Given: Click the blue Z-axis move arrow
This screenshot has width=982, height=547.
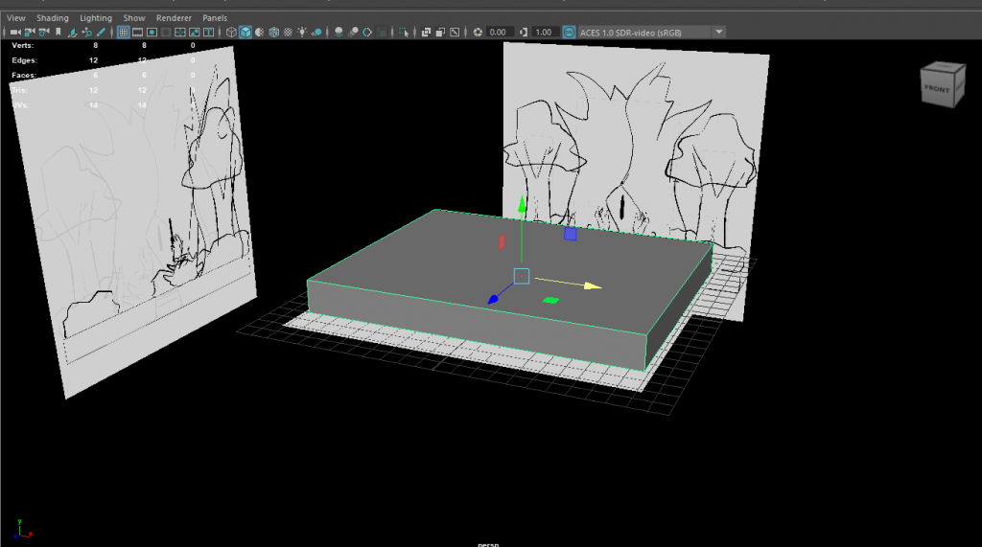Looking at the screenshot, I should 493,300.
